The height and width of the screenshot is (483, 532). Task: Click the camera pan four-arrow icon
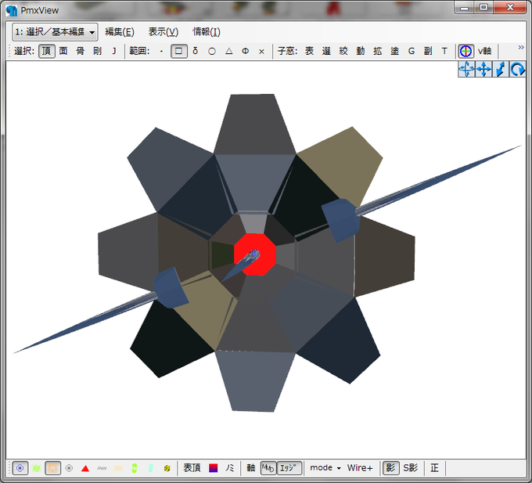(x=483, y=69)
